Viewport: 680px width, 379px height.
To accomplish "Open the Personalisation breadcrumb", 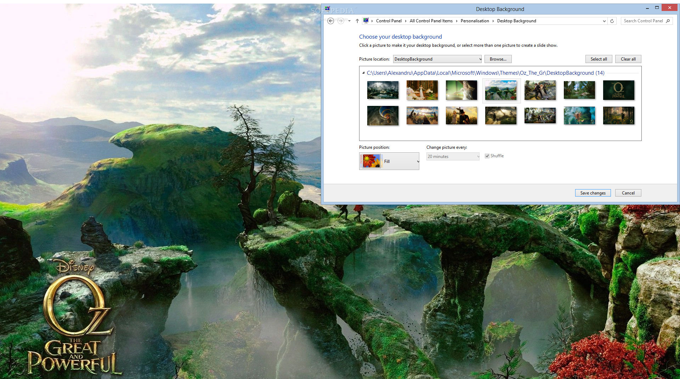I will click(x=475, y=21).
